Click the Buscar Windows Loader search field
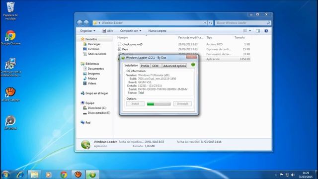318x179 pixels. (x=243, y=23)
